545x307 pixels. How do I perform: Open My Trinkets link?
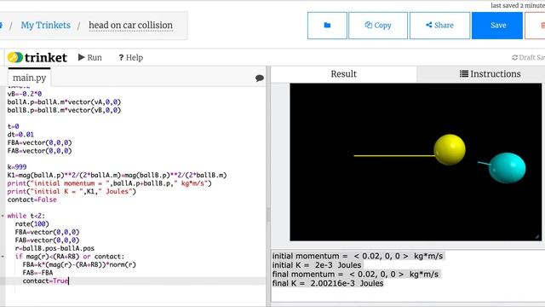[45, 25]
